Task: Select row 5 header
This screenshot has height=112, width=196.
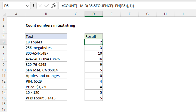Action: point(3,42)
